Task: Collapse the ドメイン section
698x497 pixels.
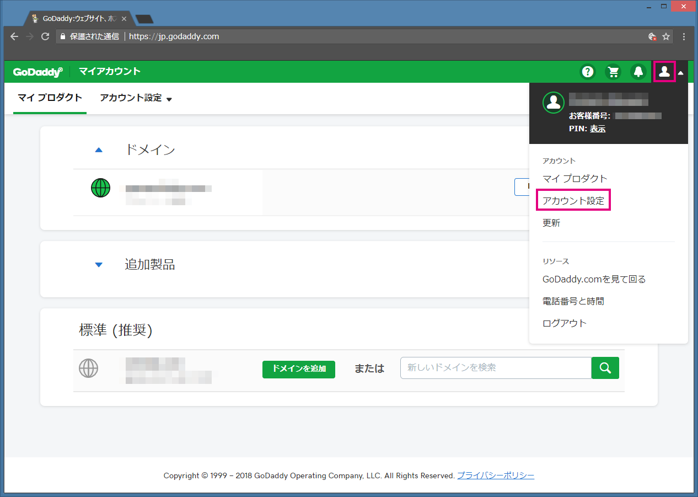Action: pyautogui.click(x=99, y=149)
